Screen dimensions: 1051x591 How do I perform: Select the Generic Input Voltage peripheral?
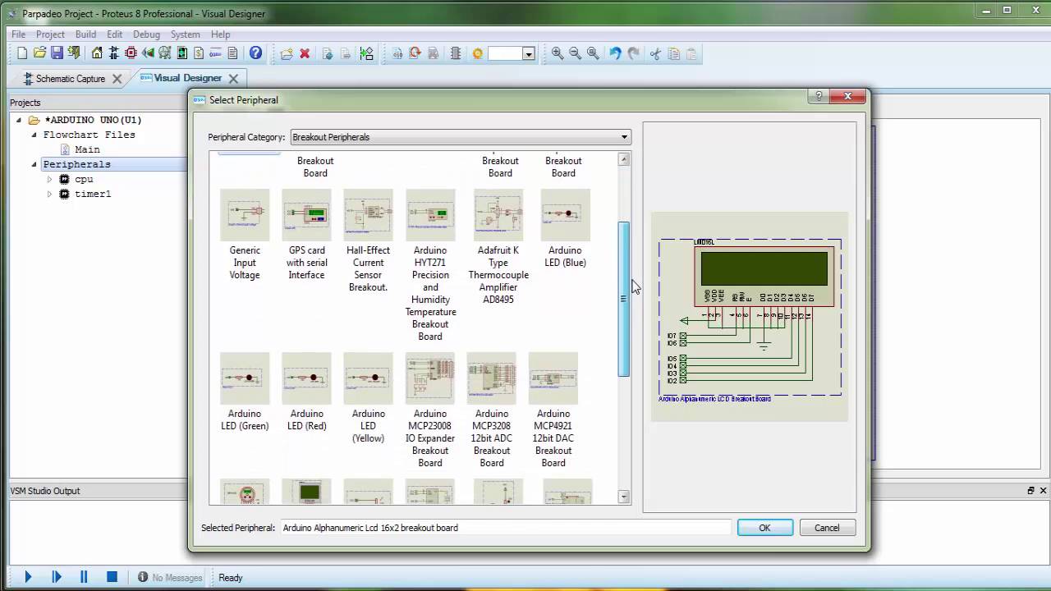245,236
